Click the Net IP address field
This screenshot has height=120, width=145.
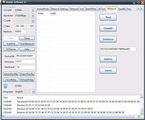[24, 26]
